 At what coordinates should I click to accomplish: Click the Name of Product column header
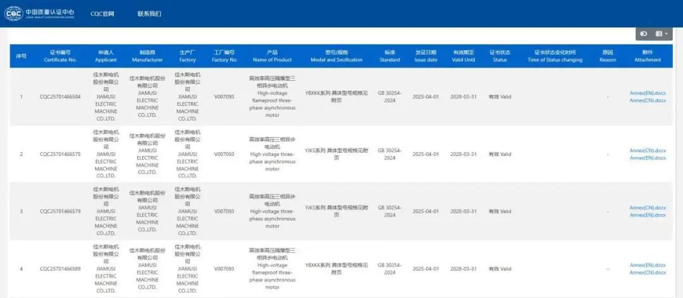(272, 56)
